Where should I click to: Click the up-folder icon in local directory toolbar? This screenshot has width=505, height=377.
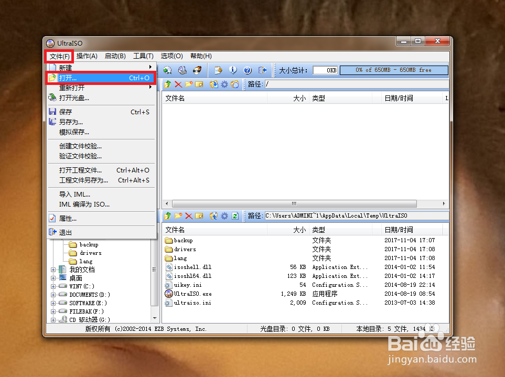167,216
